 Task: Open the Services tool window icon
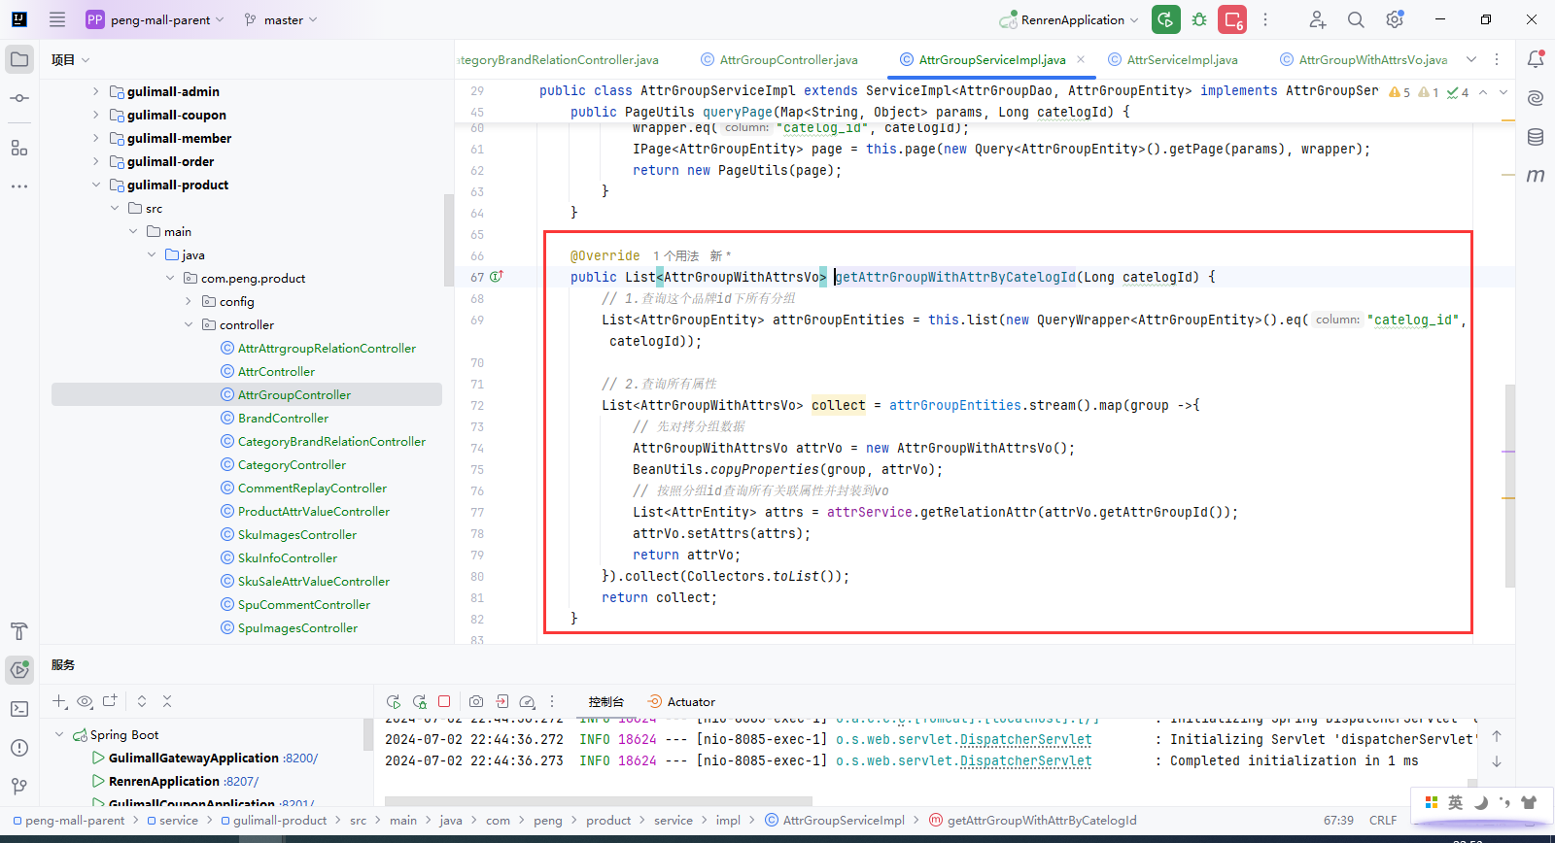tap(19, 669)
